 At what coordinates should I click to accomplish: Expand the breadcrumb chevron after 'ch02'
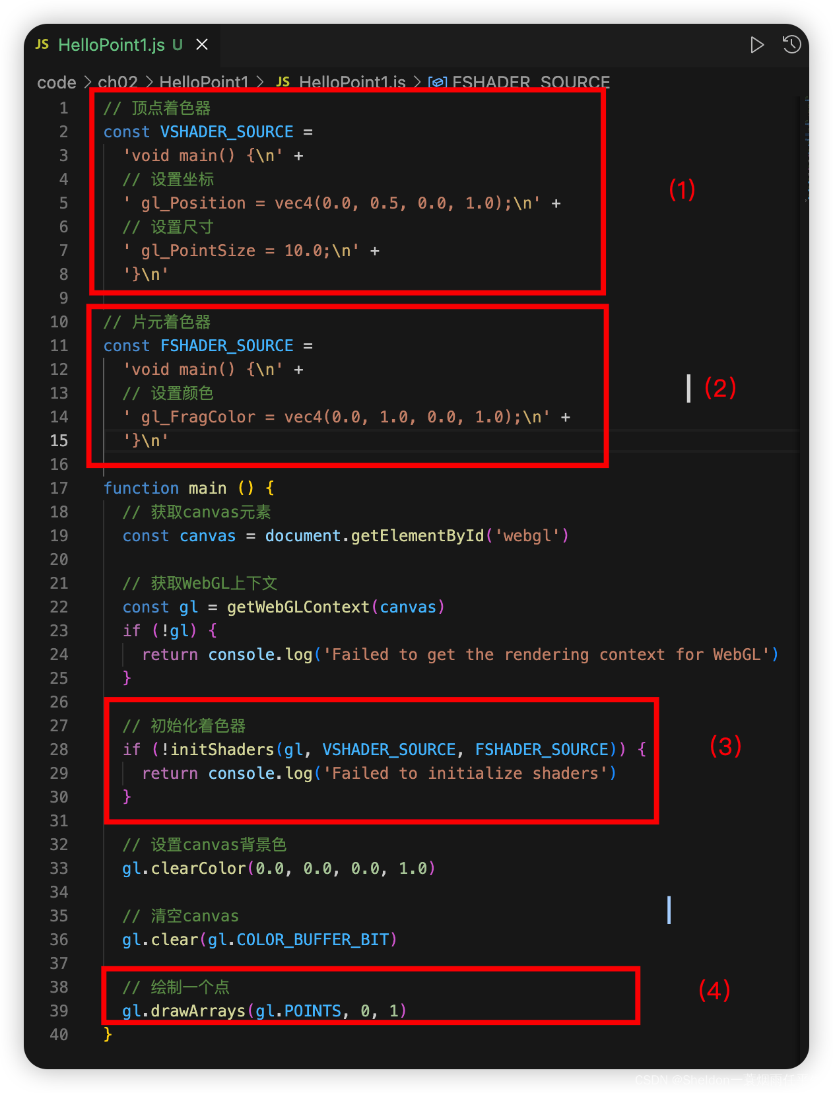(149, 83)
